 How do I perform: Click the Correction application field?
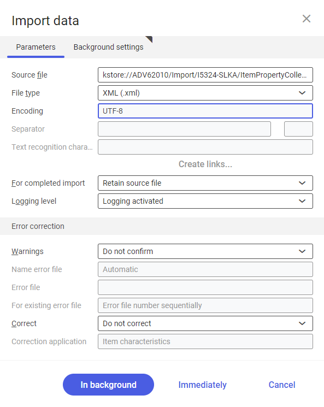tap(205, 341)
